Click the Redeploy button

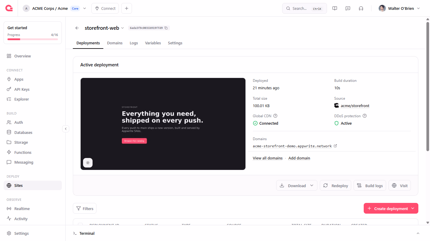point(335,185)
